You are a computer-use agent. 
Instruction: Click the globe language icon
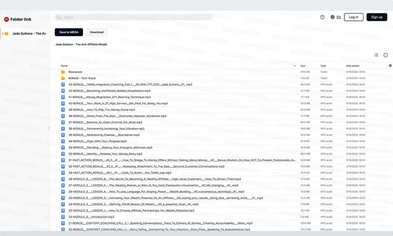pos(332,17)
